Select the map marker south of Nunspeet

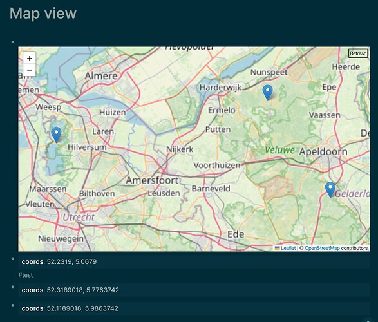(x=268, y=93)
